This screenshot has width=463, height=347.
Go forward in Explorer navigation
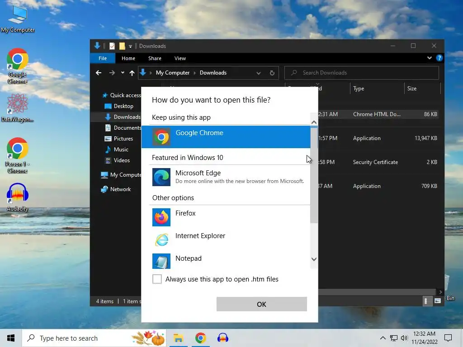112,73
